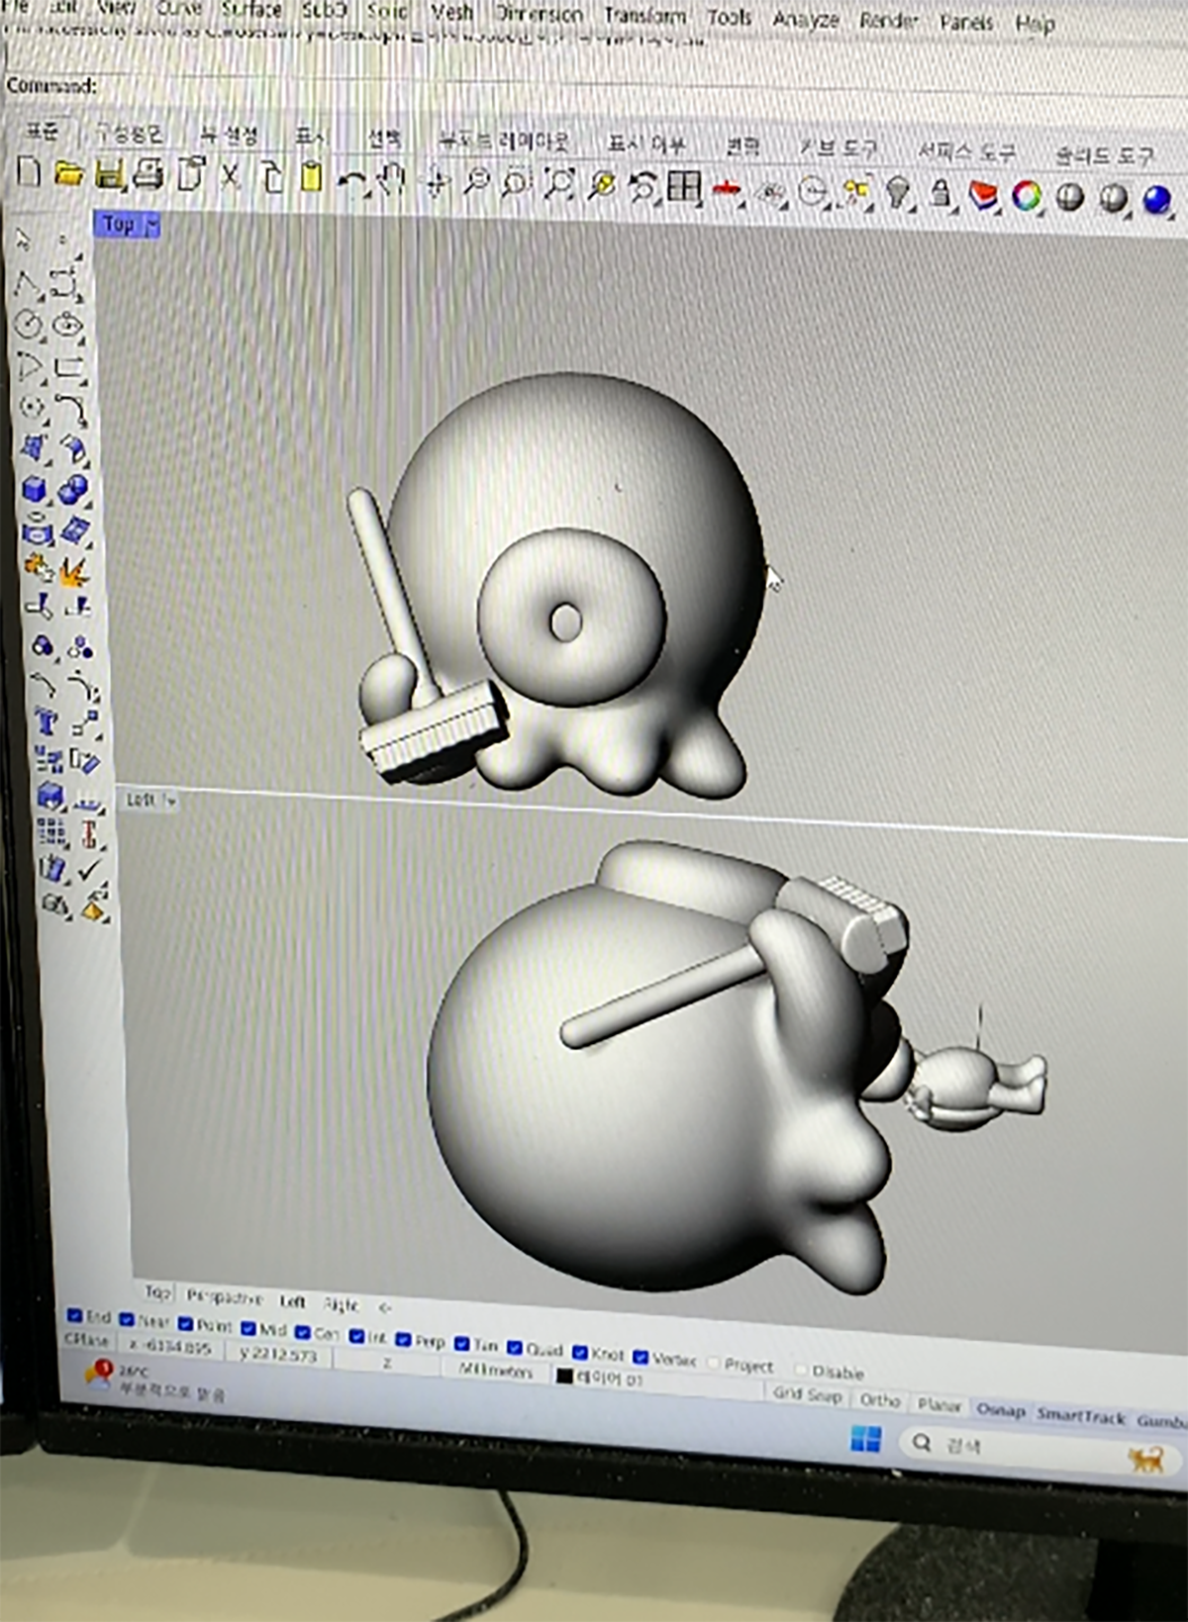The height and width of the screenshot is (1622, 1188).
Task: Expand the Millimeters units field in status bar
Action: (497, 1372)
